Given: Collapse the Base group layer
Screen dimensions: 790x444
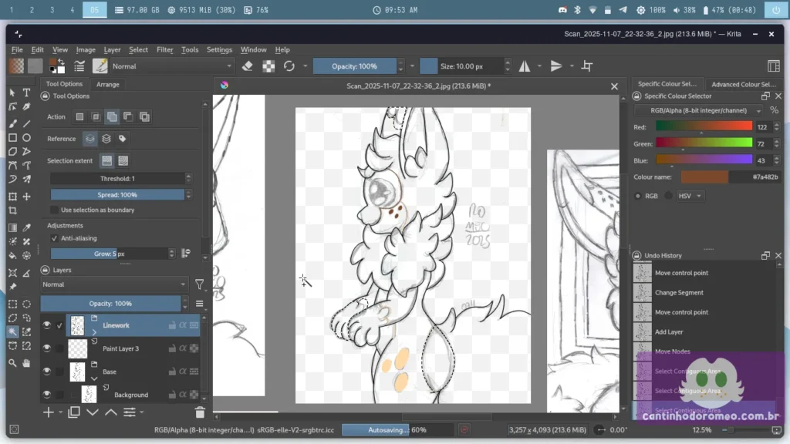Looking at the screenshot, I should (94, 378).
